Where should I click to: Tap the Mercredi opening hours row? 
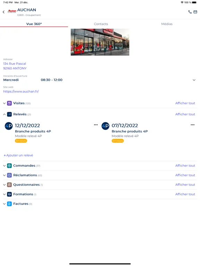click(x=100, y=80)
